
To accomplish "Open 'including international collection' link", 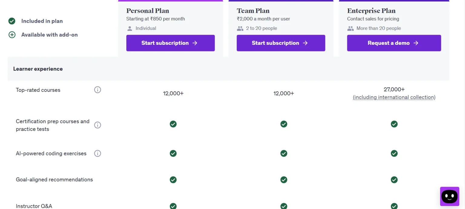I will point(394,97).
